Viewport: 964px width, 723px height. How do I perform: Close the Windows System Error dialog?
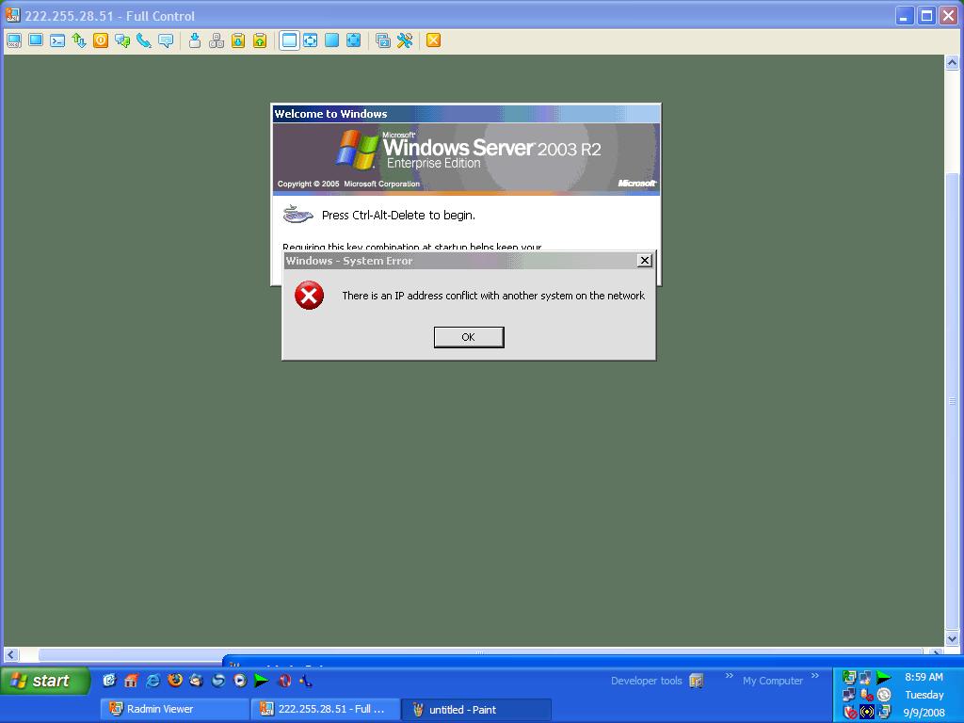644,261
